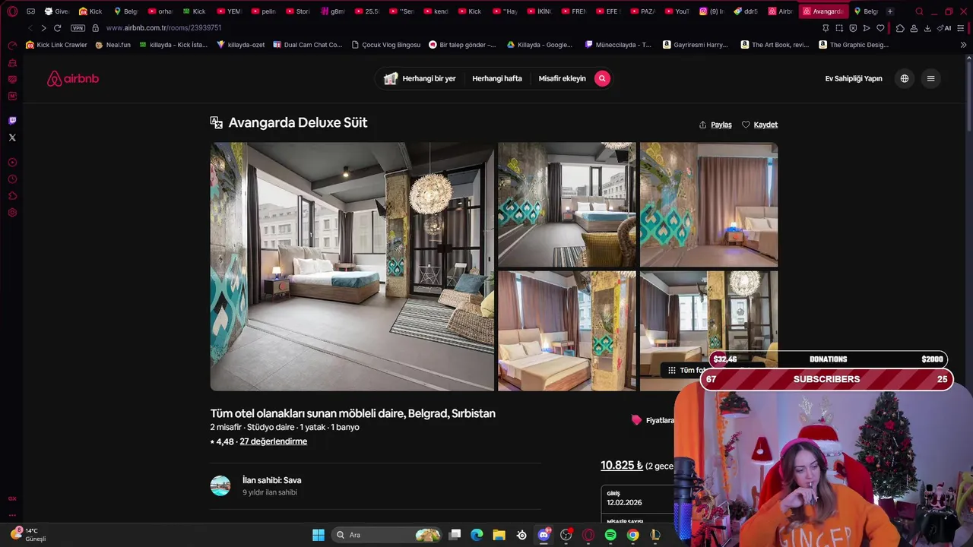The height and width of the screenshot is (547, 973).
Task: Switch to the Avangarda tab
Action: click(x=823, y=11)
